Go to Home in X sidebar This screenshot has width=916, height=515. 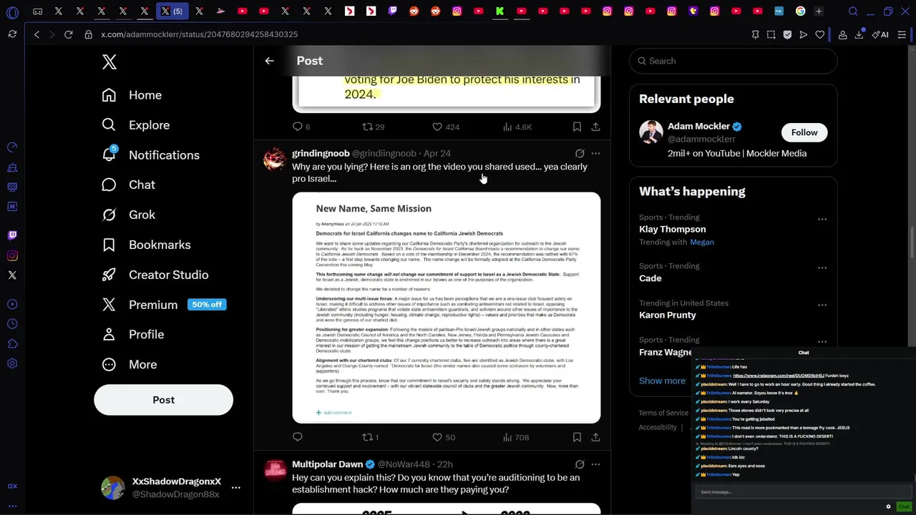[132, 95]
